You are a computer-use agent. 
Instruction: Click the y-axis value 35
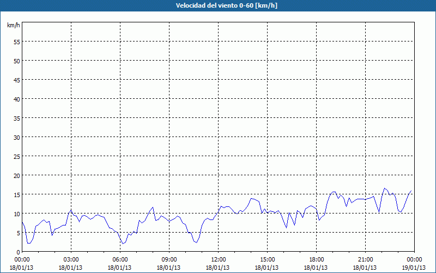point(17,118)
